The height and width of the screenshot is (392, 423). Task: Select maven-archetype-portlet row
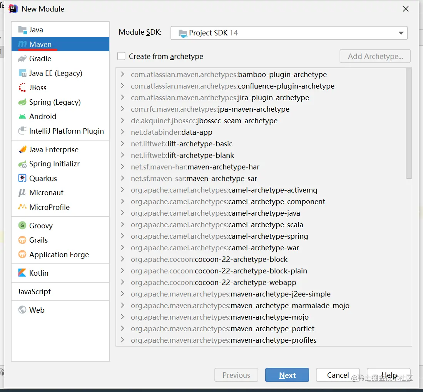pyautogui.click(x=261, y=328)
